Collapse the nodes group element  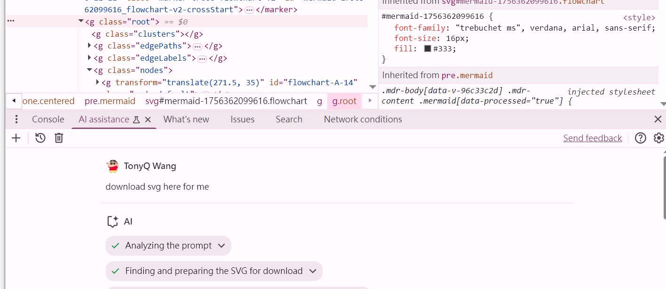(x=89, y=70)
